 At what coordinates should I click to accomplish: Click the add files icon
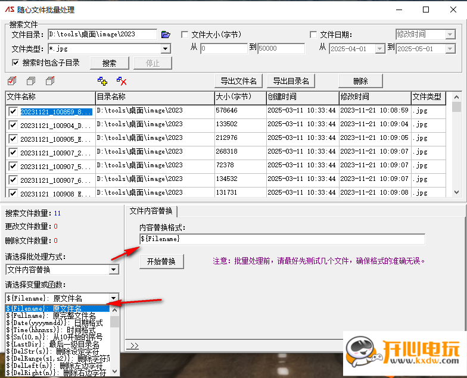click(x=102, y=81)
